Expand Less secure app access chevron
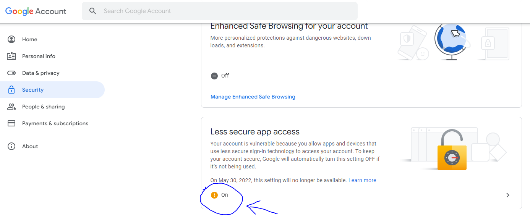 coord(508,195)
